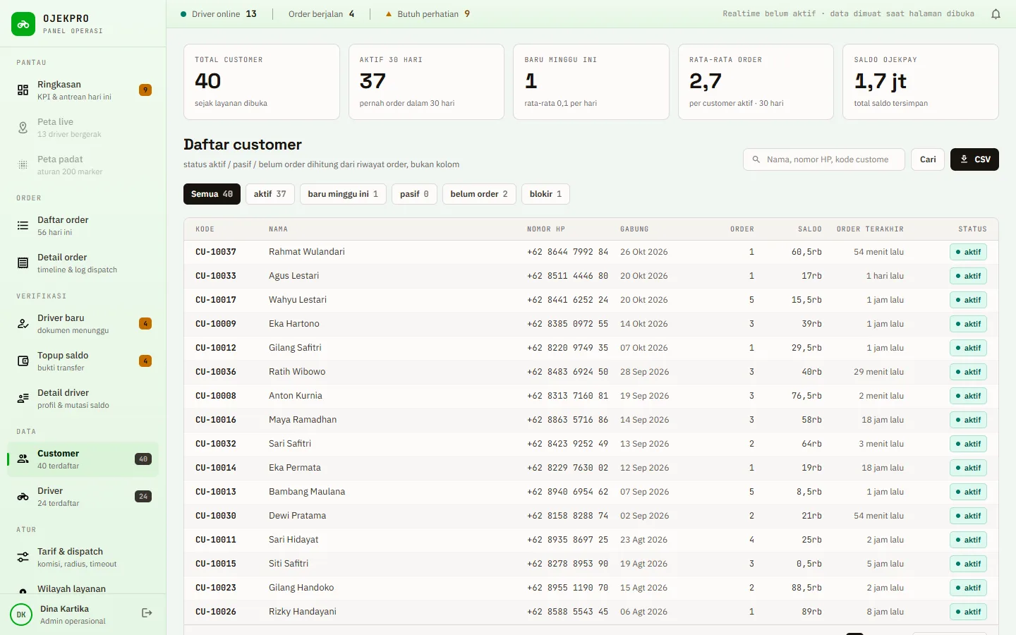
Task: Select the Semua filter tab
Action: point(212,194)
